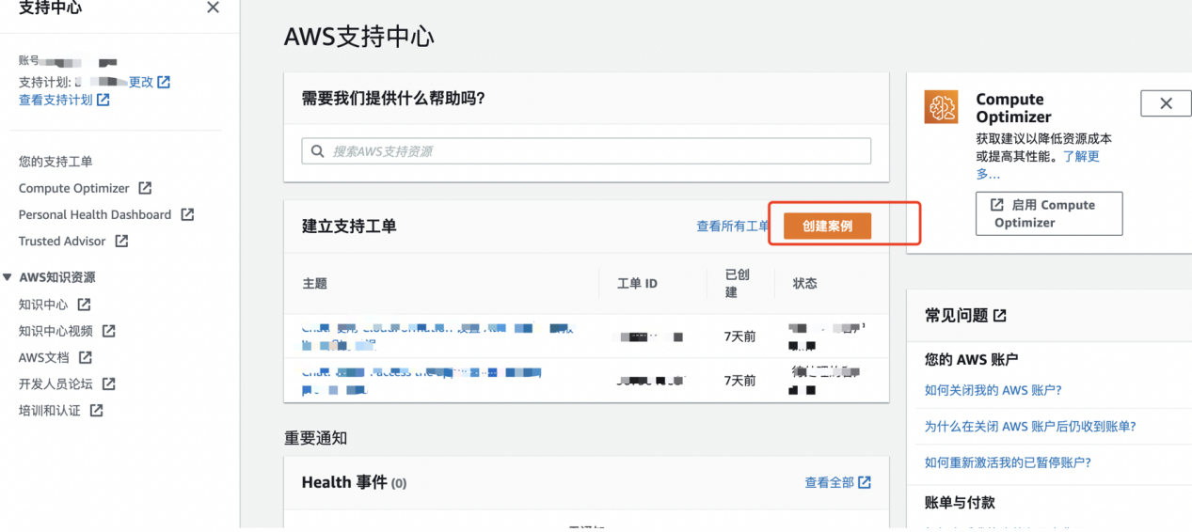Click the external icon beside 知识中心
The image size is (1192, 532).
pos(84,305)
